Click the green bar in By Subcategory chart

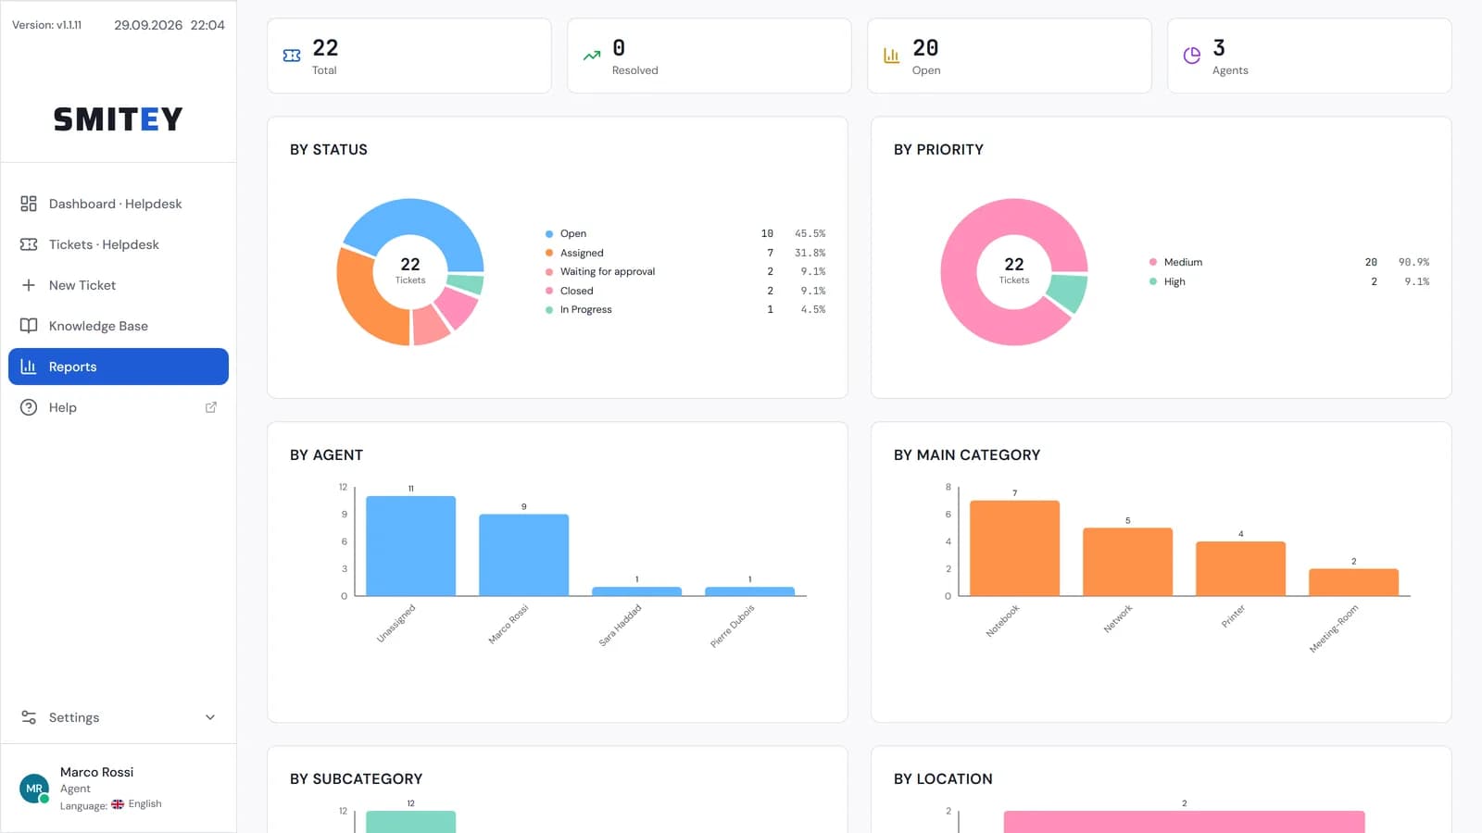click(411, 822)
